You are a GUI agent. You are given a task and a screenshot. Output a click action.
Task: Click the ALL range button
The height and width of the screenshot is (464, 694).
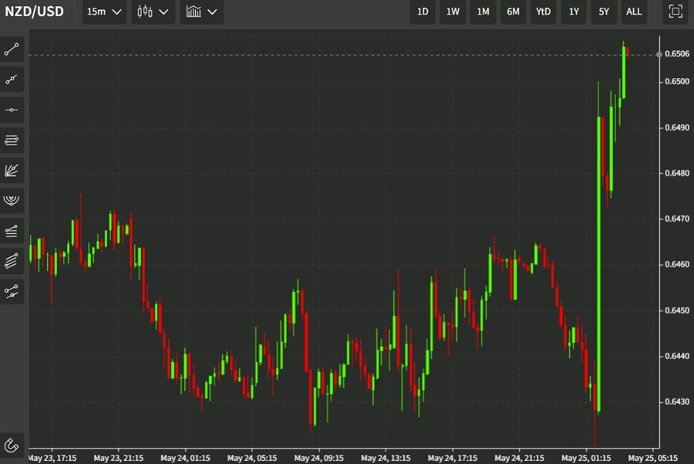pyautogui.click(x=634, y=12)
